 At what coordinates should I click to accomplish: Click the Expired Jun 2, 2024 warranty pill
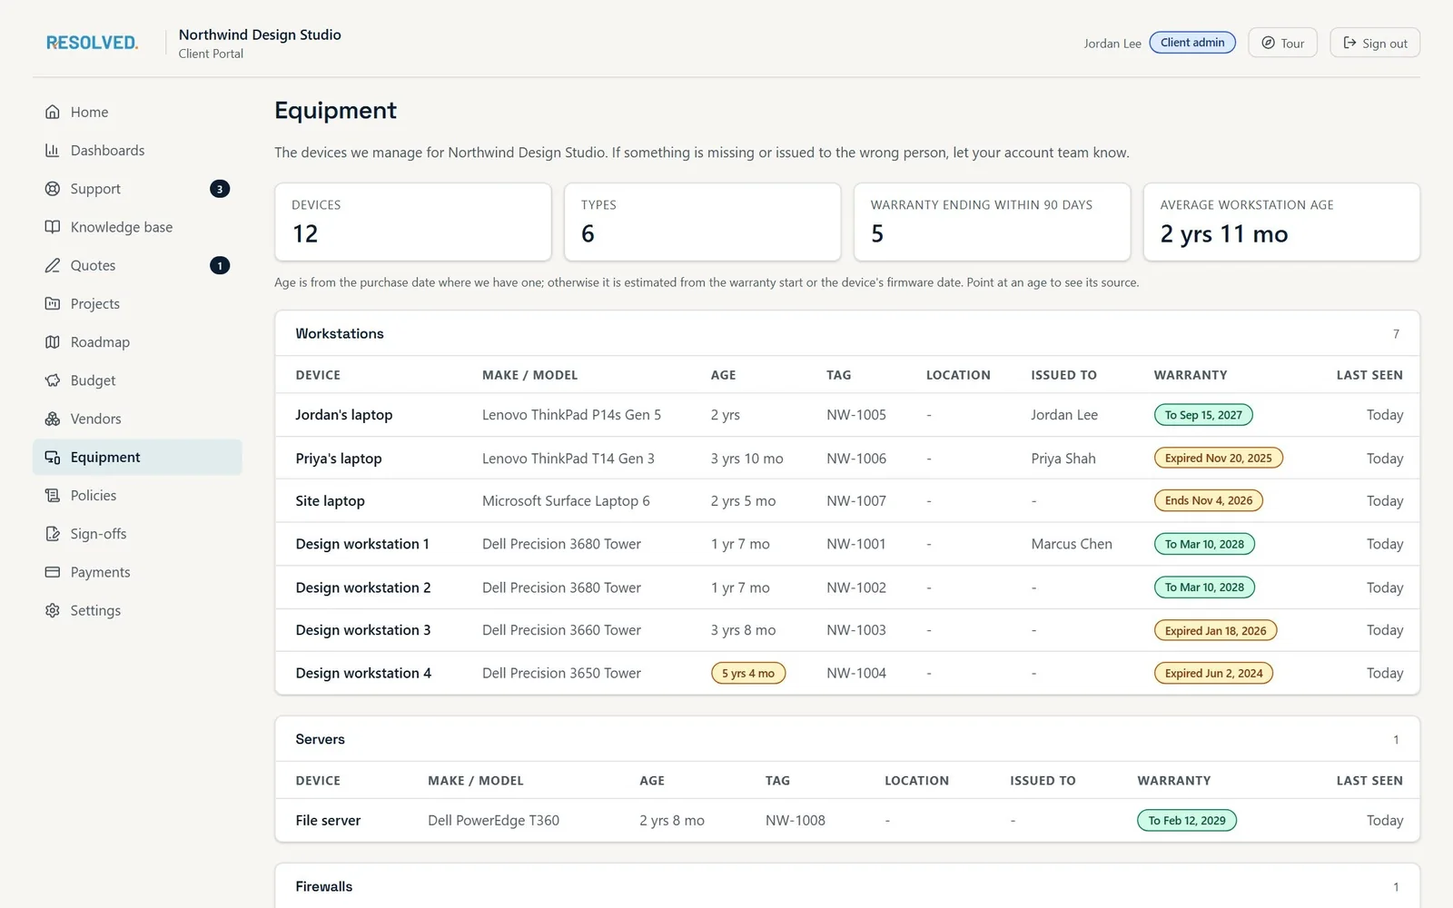(x=1213, y=673)
